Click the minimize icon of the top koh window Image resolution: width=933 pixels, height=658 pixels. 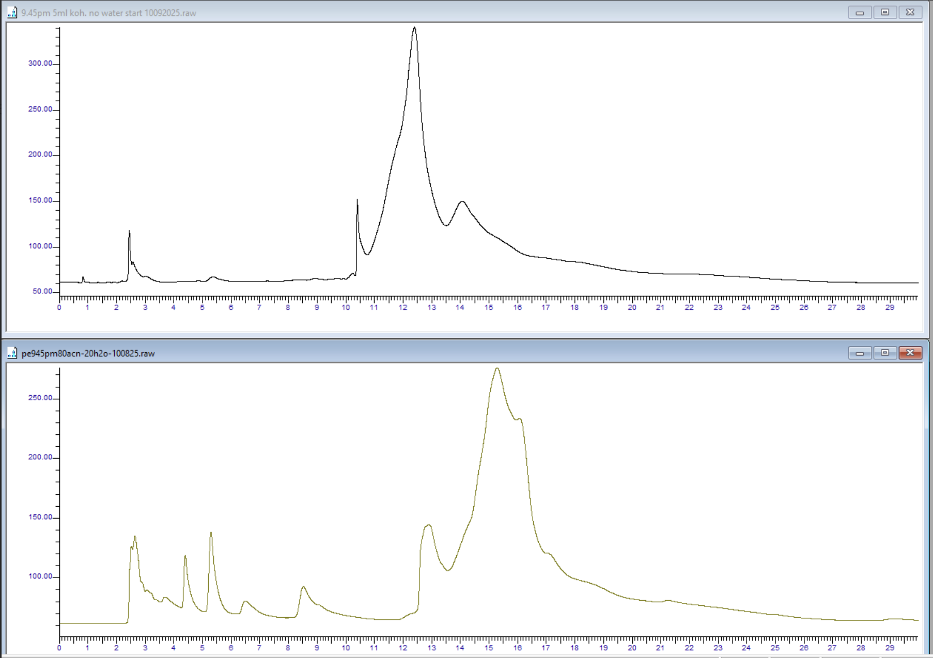(x=859, y=12)
